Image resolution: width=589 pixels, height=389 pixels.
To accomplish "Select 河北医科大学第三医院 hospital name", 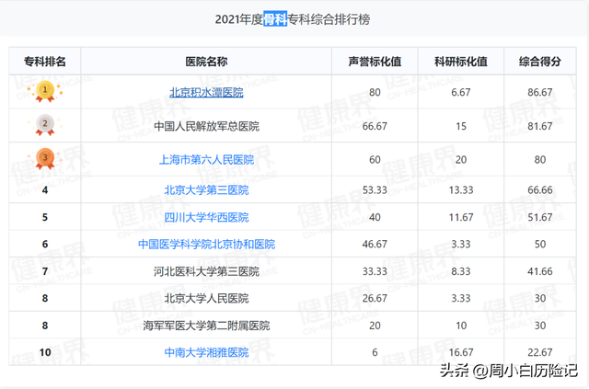I will click(206, 271).
